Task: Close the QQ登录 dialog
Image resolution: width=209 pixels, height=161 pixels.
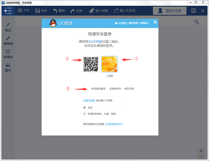Action: point(155,22)
